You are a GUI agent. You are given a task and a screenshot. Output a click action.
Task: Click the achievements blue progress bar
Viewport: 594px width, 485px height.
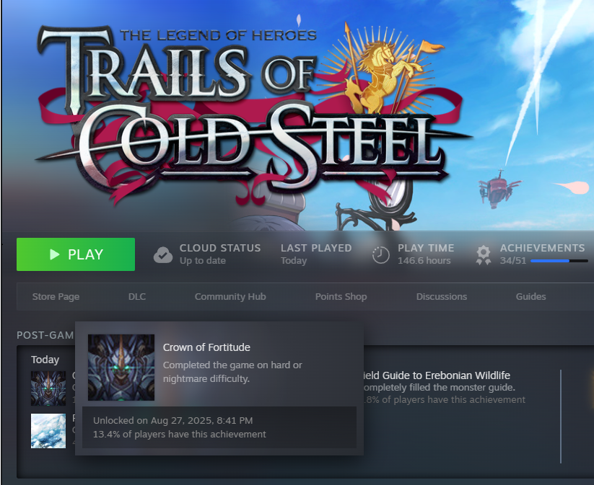[x=559, y=261]
